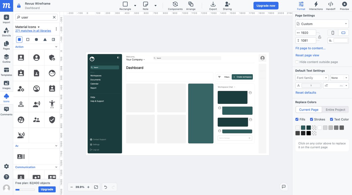Open the Images panel
352x195 pixels.
tap(6, 85)
